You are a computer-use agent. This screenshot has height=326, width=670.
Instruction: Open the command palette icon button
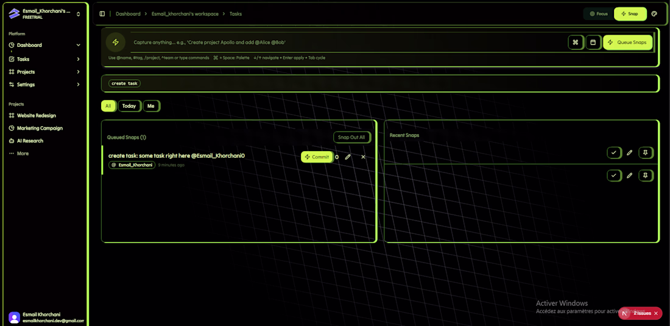click(576, 42)
